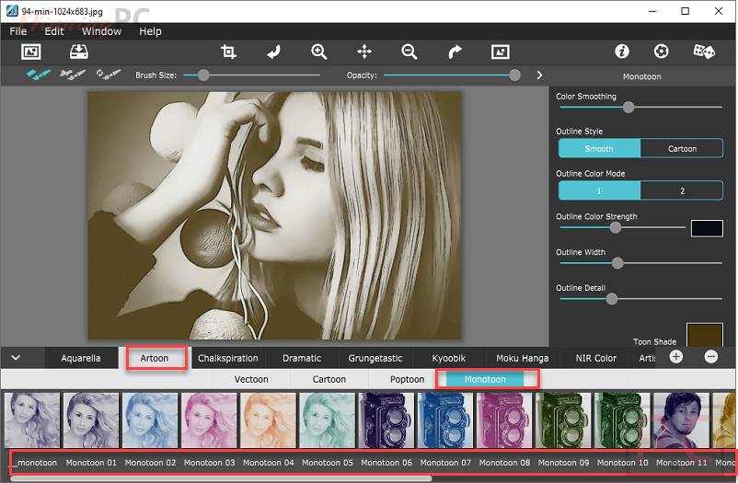This screenshot has width=738, height=483.
Task: Select the Monotoon sub-tab
Action: pos(485,379)
